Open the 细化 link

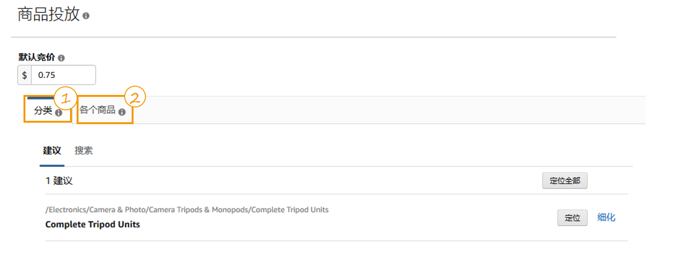pyautogui.click(x=606, y=218)
